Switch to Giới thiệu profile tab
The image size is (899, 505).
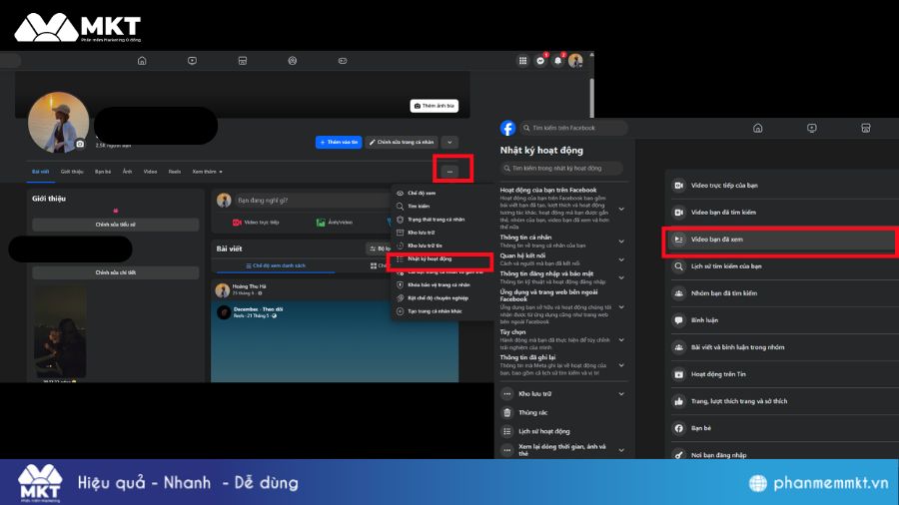click(x=72, y=172)
